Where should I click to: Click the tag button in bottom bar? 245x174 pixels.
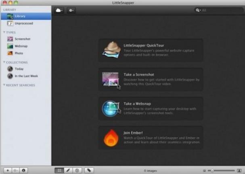pyautogui.click(x=89, y=170)
